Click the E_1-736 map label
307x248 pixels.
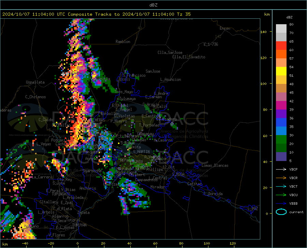click(x=211, y=44)
